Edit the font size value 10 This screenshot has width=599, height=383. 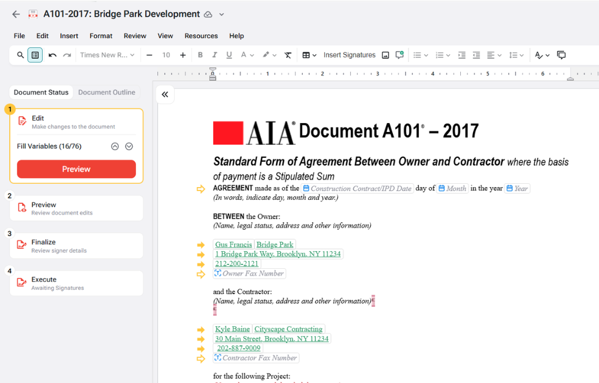tap(166, 55)
